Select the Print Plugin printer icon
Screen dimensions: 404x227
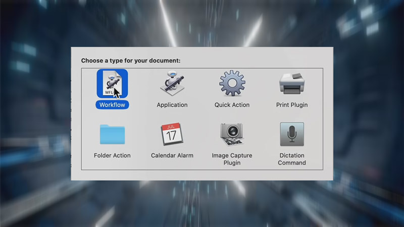coord(292,83)
